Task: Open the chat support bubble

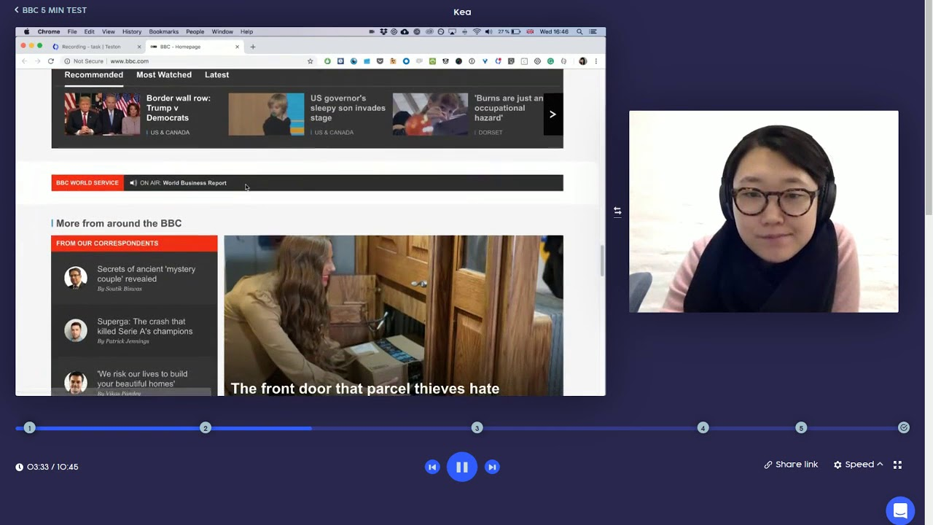Action: click(x=900, y=510)
